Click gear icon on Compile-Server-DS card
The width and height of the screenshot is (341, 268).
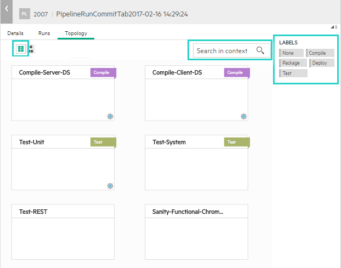(x=110, y=116)
